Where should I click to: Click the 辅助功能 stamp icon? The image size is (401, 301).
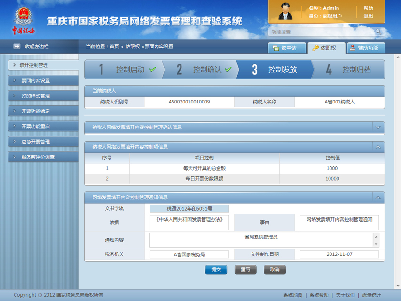pyautogui.click(x=353, y=48)
